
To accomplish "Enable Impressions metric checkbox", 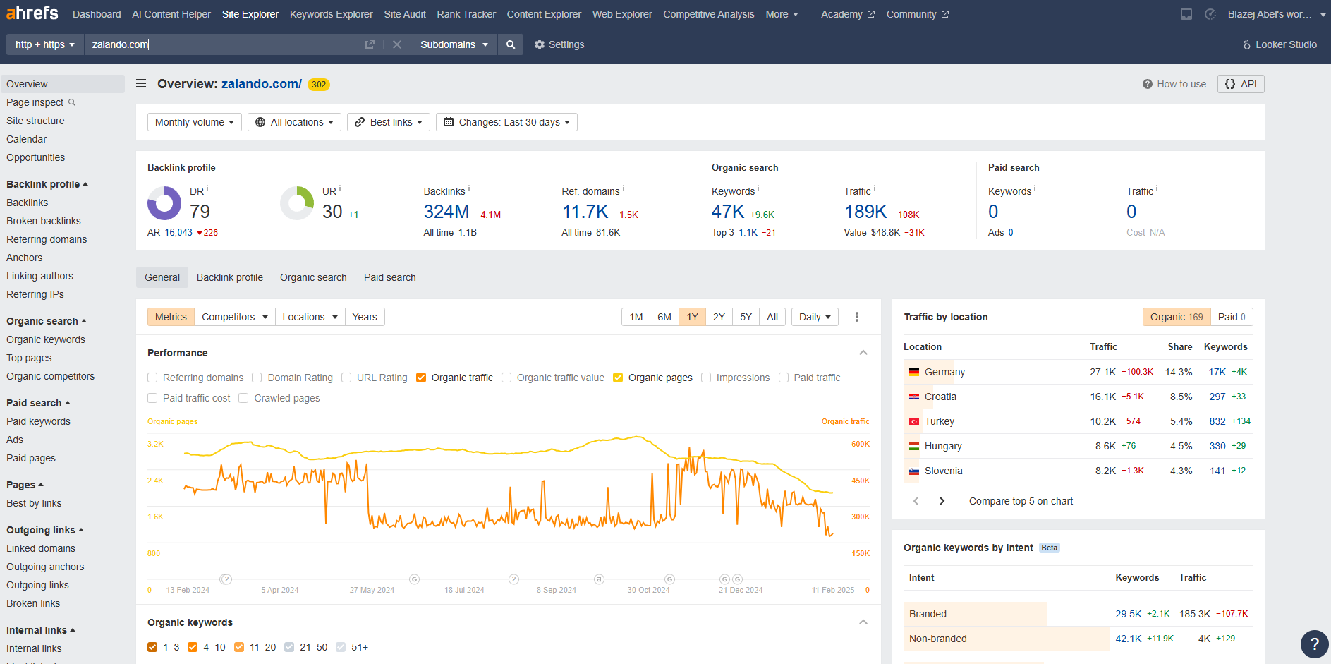I will point(706,378).
